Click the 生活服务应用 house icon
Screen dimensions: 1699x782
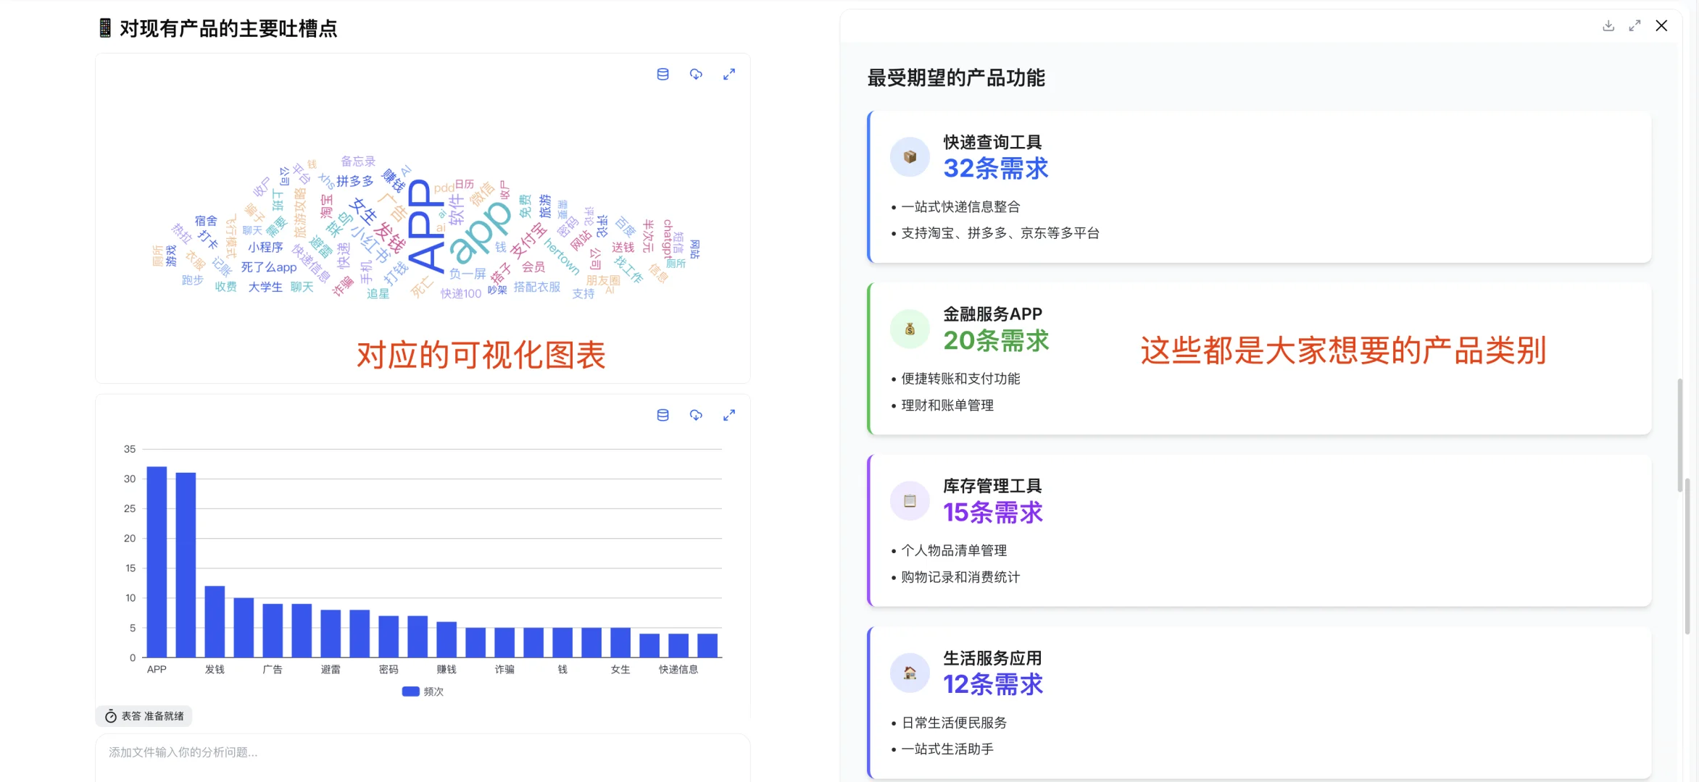(910, 673)
